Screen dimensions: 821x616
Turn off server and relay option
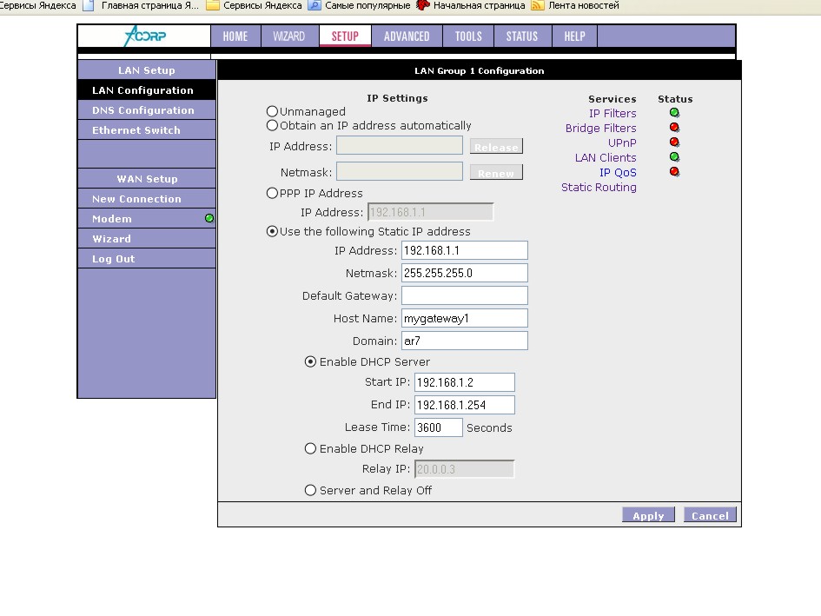tap(310, 490)
